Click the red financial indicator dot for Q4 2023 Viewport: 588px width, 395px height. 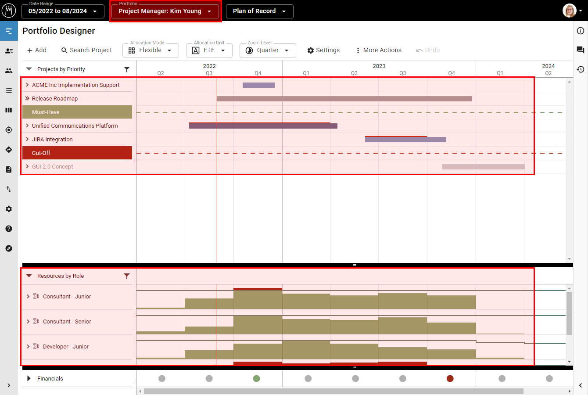pos(450,378)
